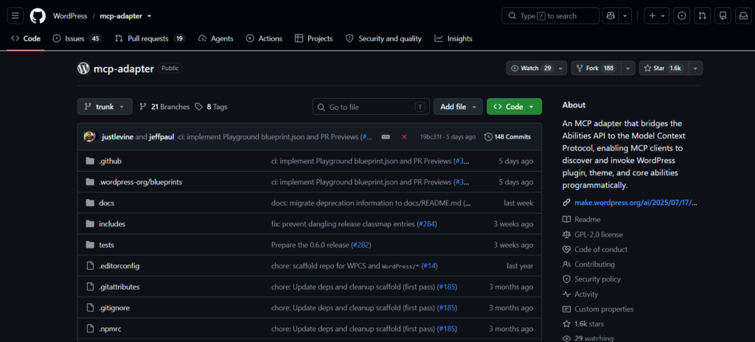The image size is (755, 342).
Task: Click the Go to file search field
Action: click(x=371, y=106)
